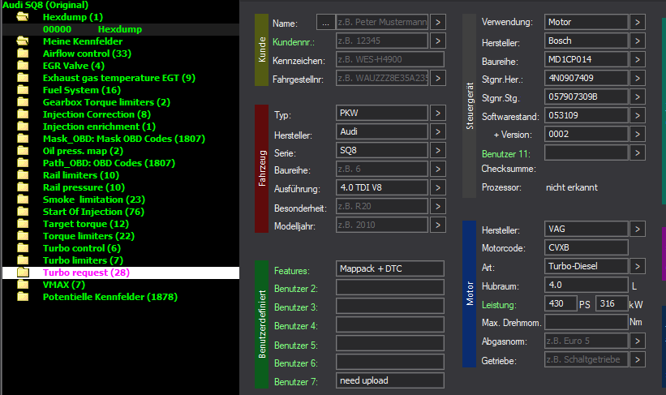This screenshot has width=666, height=395.
Task: Click the Benutzer 7 need upload field
Action: pyautogui.click(x=390, y=380)
